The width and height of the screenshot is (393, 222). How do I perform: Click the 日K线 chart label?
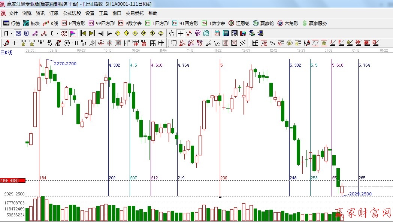pos(6,52)
